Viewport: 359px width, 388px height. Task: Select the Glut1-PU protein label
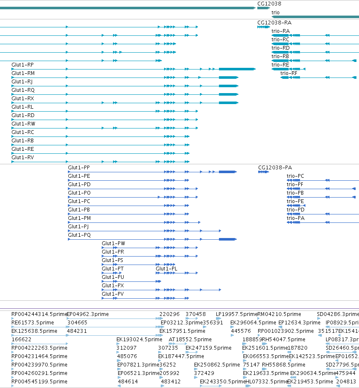[113, 277]
